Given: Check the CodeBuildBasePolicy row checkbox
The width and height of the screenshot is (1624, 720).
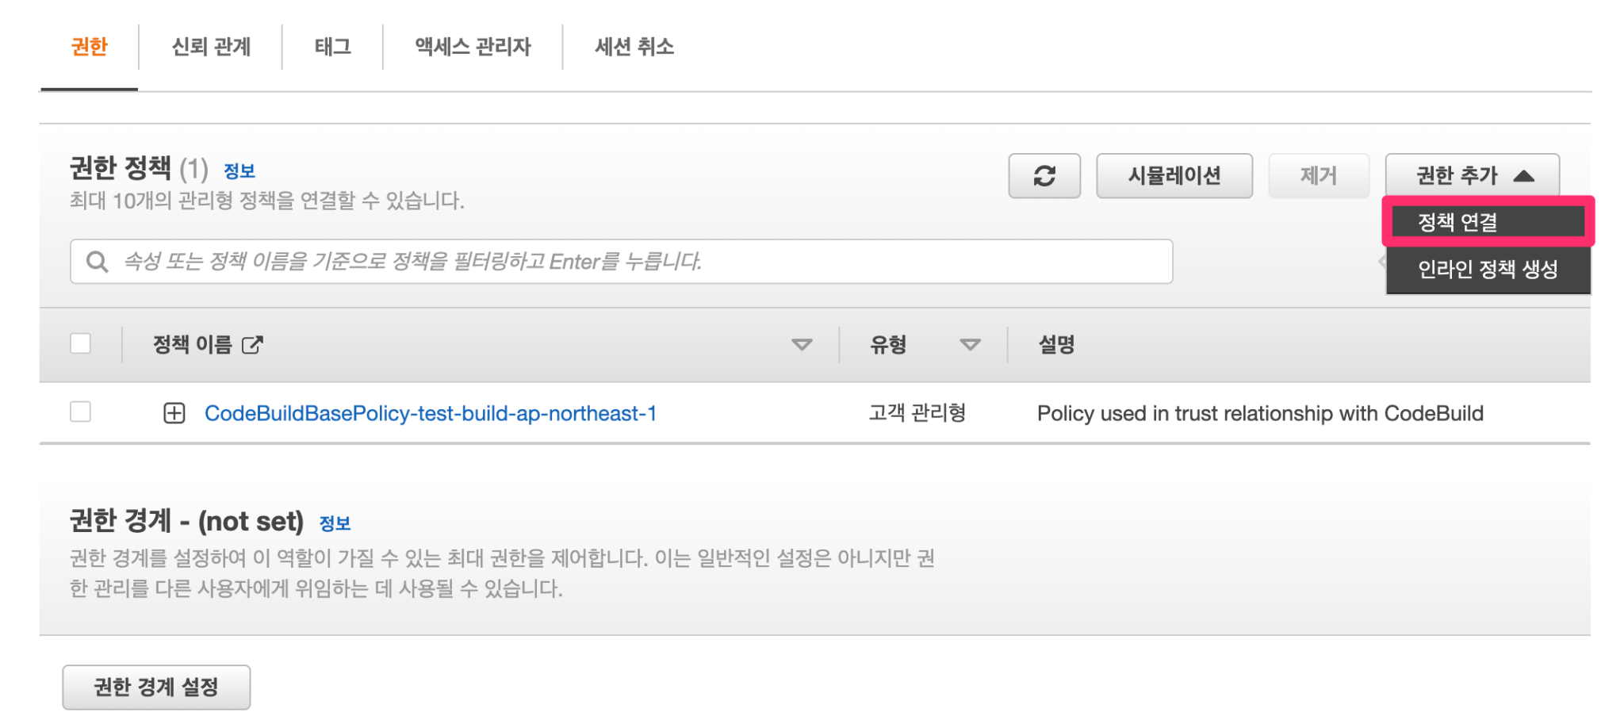Looking at the screenshot, I should (x=81, y=412).
